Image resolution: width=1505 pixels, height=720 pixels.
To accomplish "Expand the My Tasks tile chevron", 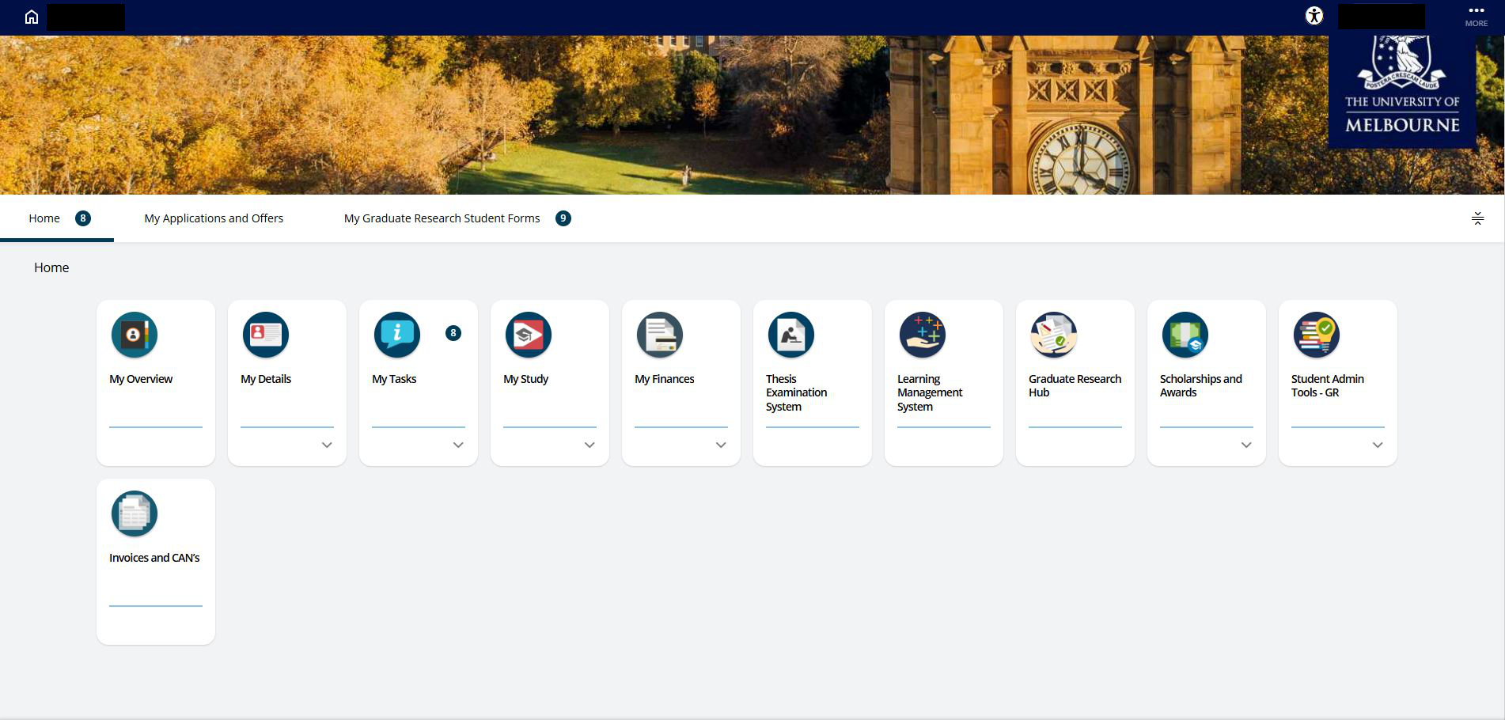I will [458, 445].
